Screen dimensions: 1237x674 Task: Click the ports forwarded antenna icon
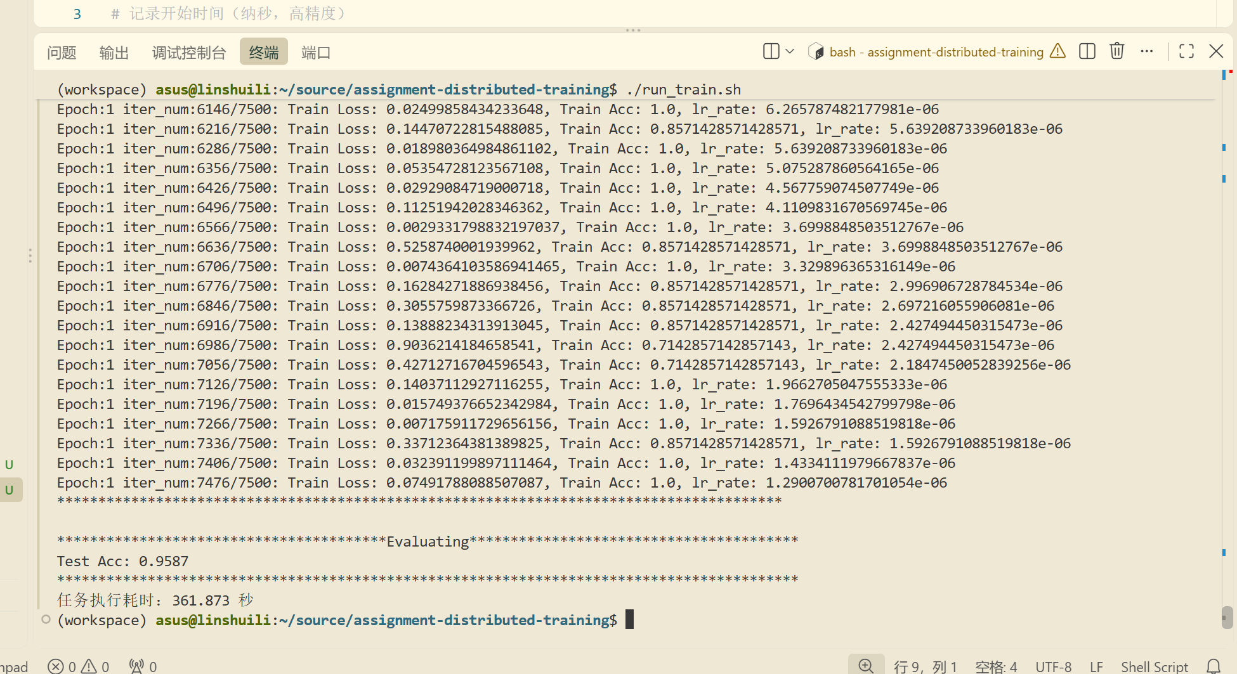(x=143, y=666)
